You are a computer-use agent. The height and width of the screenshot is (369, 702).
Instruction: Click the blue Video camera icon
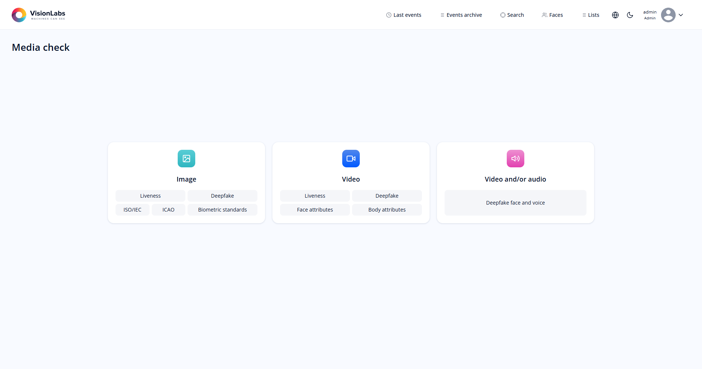(x=351, y=159)
